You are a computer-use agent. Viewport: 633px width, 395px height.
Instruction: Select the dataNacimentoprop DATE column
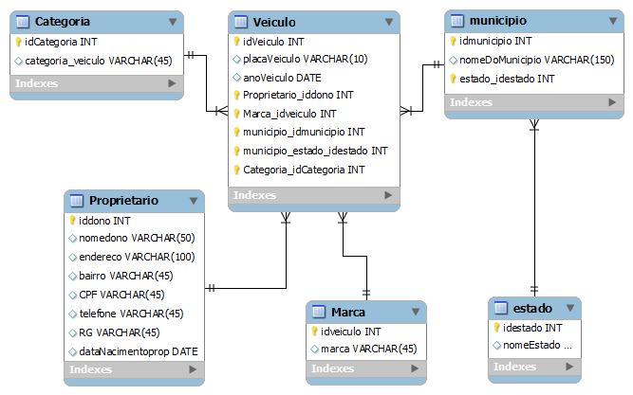tap(138, 351)
